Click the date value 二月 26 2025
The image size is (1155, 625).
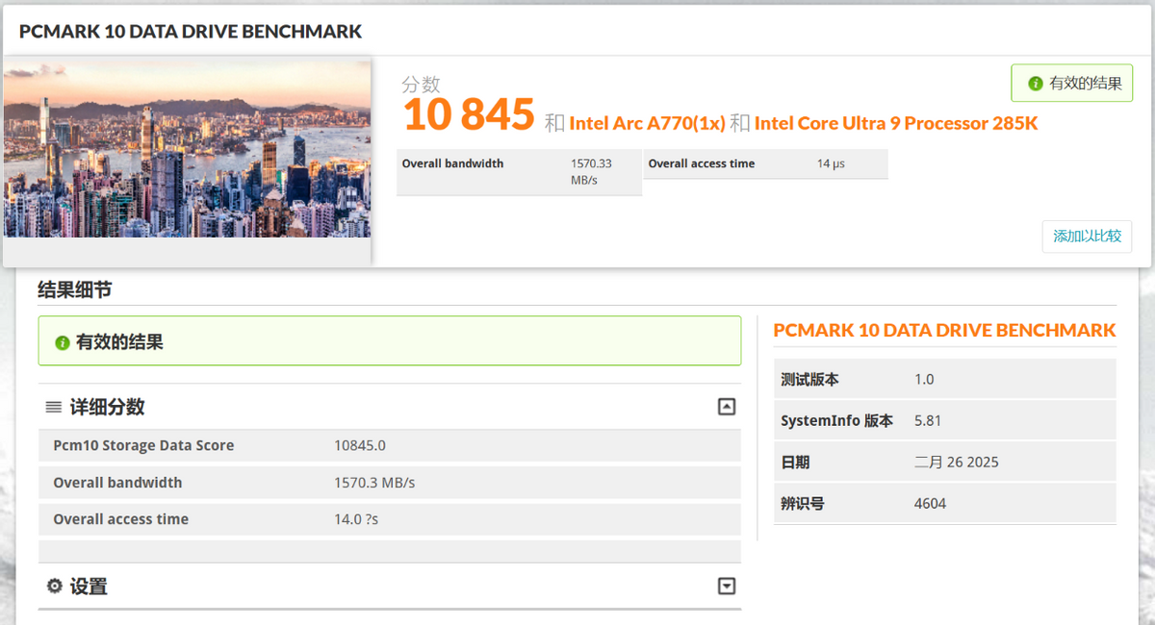957,462
